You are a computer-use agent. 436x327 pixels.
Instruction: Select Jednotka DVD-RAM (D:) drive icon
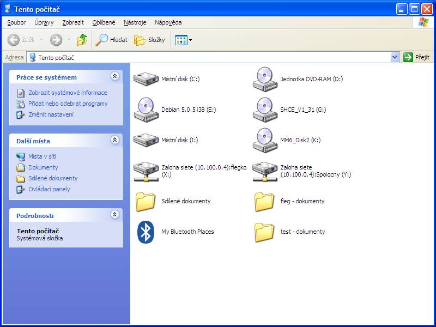click(265, 79)
